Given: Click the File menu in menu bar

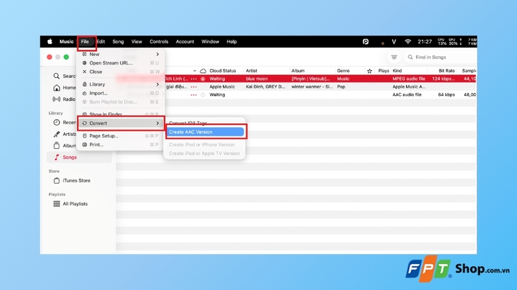Looking at the screenshot, I should pyautogui.click(x=85, y=41).
